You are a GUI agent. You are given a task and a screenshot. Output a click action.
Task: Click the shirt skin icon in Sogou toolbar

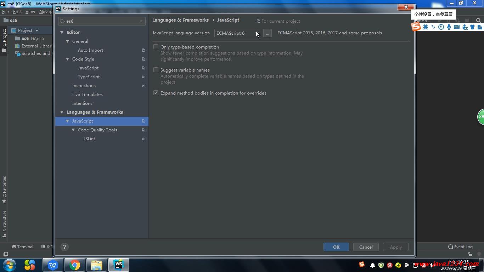click(x=472, y=27)
